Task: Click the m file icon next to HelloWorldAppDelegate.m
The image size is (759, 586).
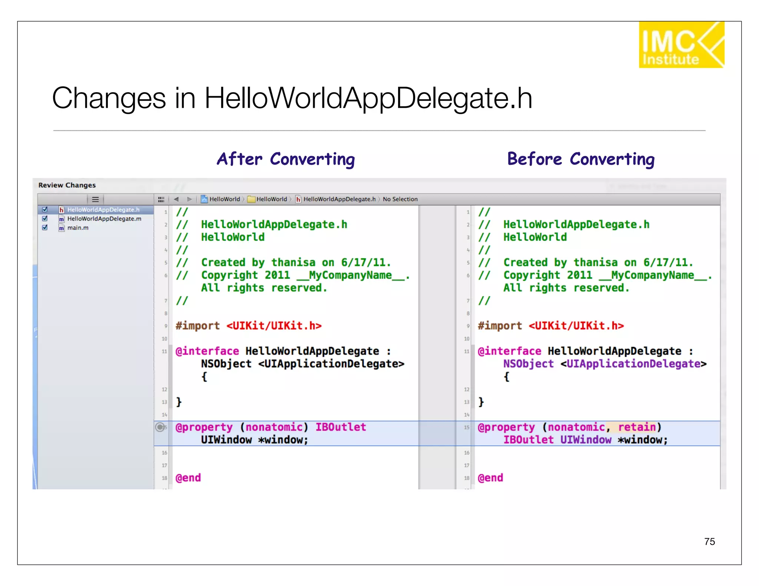Action: tap(62, 219)
